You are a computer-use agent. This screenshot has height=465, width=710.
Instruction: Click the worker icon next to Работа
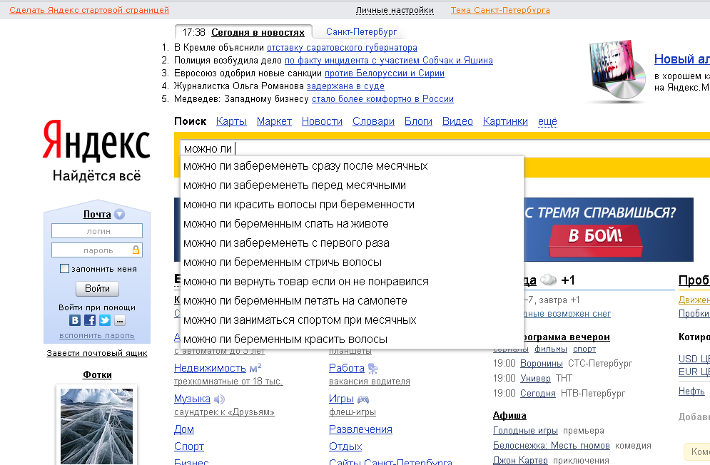click(372, 369)
